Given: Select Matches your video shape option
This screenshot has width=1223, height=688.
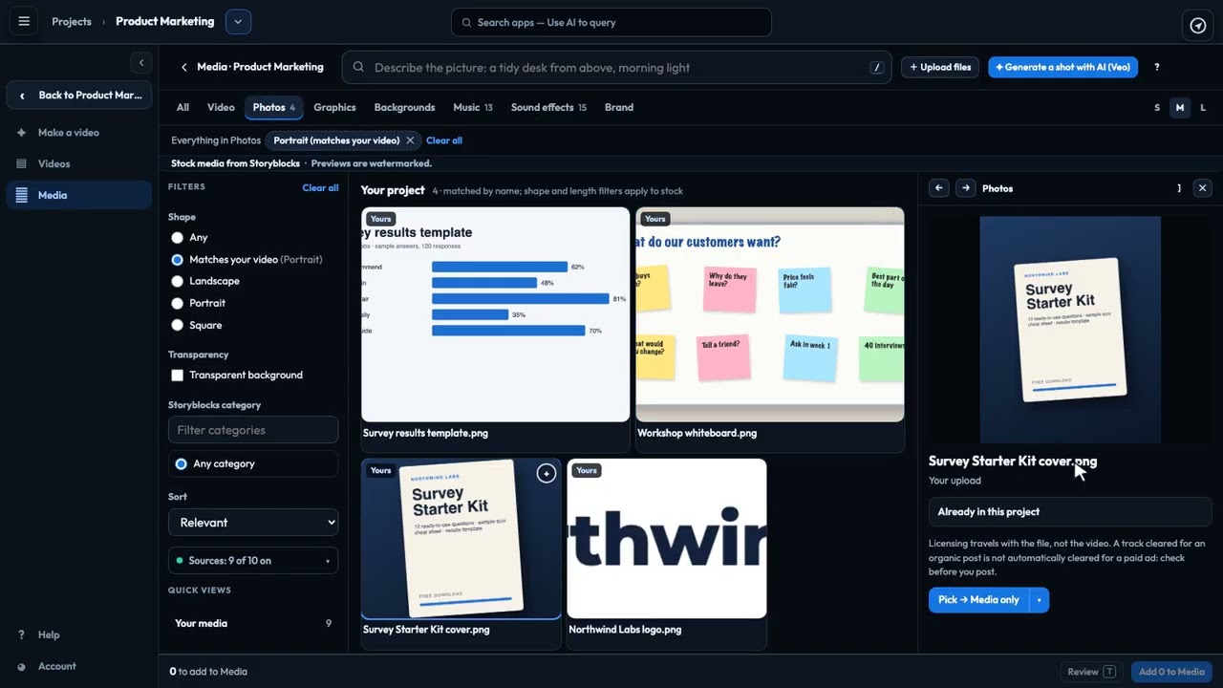Looking at the screenshot, I should click(x=177, y=259).
